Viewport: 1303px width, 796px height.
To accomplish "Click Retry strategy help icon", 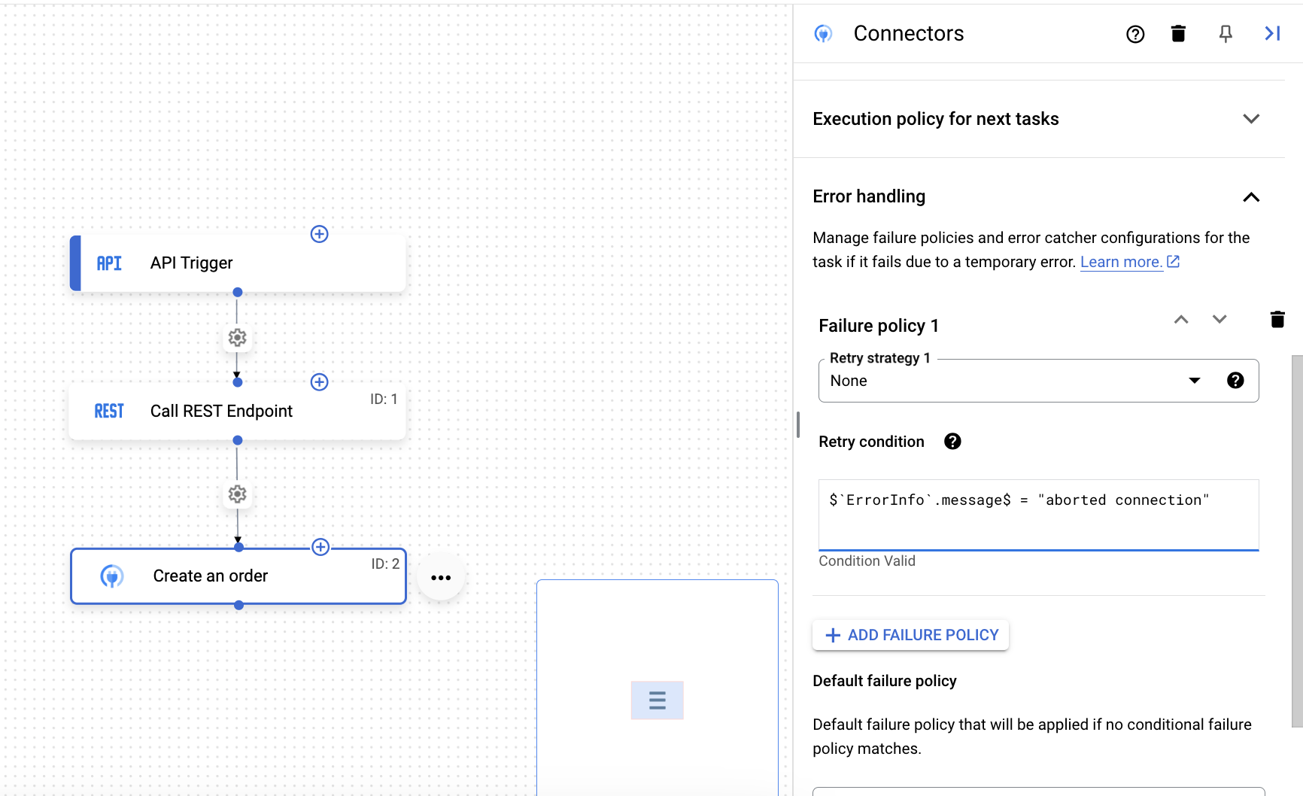I will [x=1235, y=381].
